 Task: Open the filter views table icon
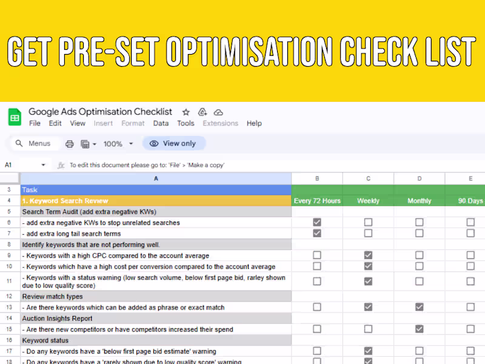[85, 144]
